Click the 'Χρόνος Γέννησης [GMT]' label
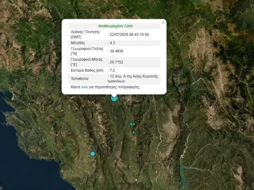Viewport: 254px width, 190px height. 85,34
